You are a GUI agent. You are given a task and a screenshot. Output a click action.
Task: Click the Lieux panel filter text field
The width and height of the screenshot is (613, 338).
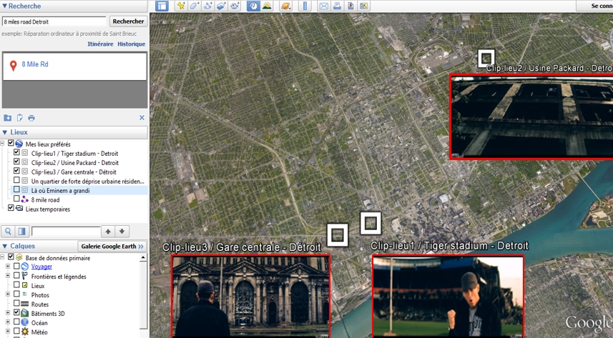click(66, 232)
